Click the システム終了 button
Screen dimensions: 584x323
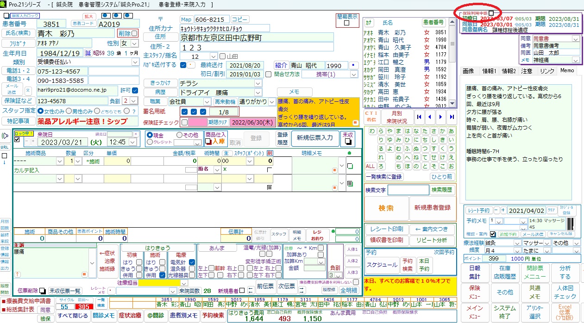505,312
